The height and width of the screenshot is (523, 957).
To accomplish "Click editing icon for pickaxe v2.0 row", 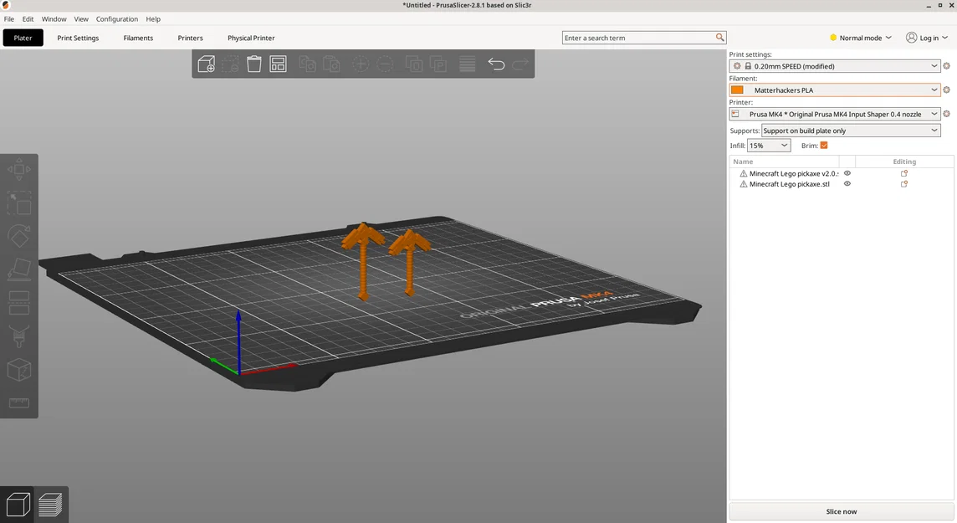I will coord(904,173).
